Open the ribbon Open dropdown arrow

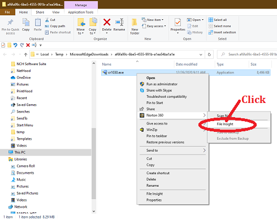(x=203, y=20)
